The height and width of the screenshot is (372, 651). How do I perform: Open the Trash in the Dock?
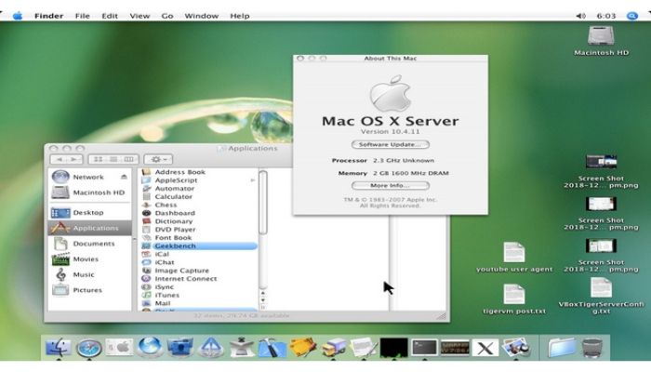coord(591,348)
